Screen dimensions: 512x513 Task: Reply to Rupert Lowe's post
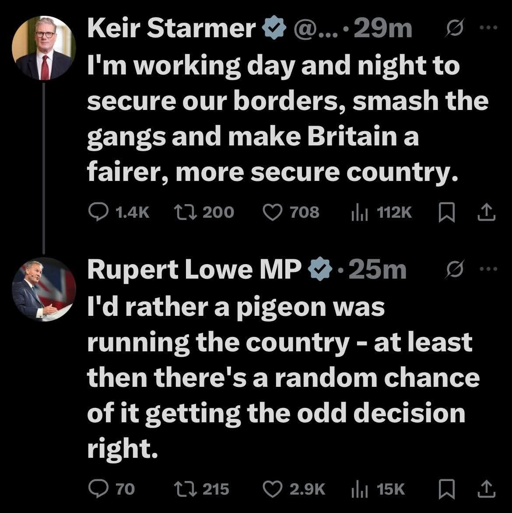point(96,488)
